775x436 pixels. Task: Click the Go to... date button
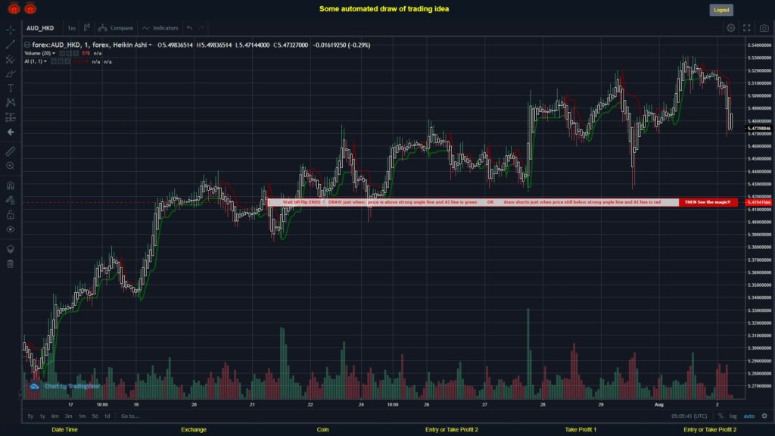pos(130,416)
